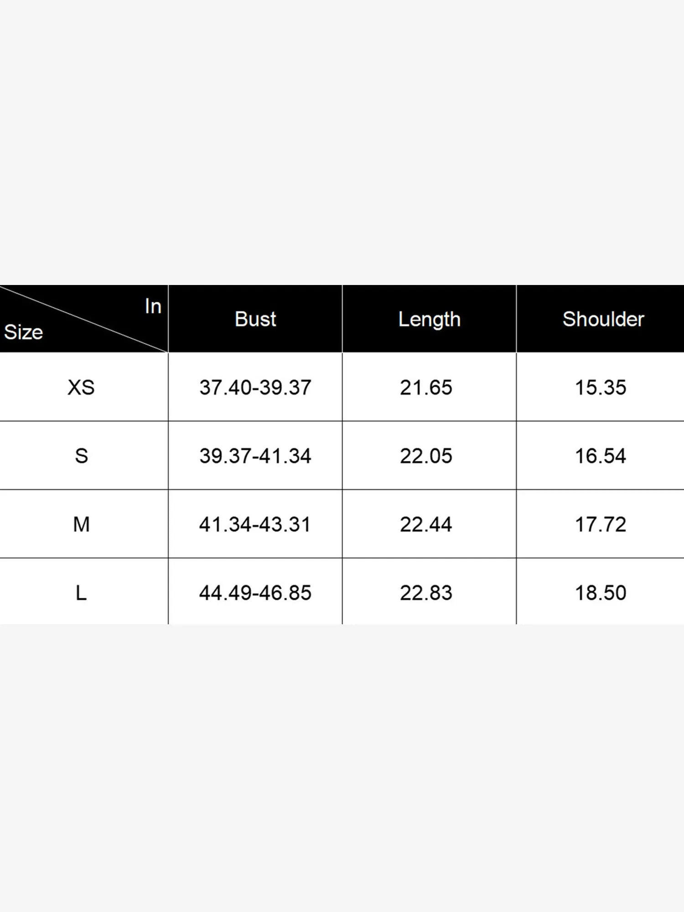Screen dimensions: 684x912
Task: Click the shoulder value 15.35
Action: (601, 388)
